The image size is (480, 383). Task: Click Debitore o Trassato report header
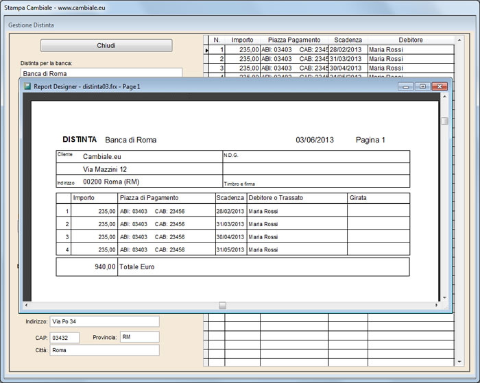click(x=276, y=197)
